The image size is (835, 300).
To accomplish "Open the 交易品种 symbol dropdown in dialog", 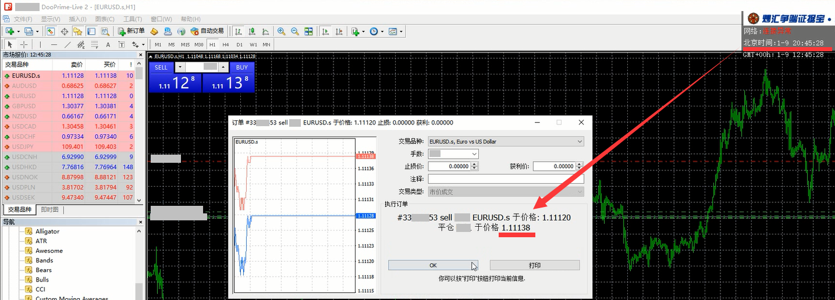I will pos(580,141).
